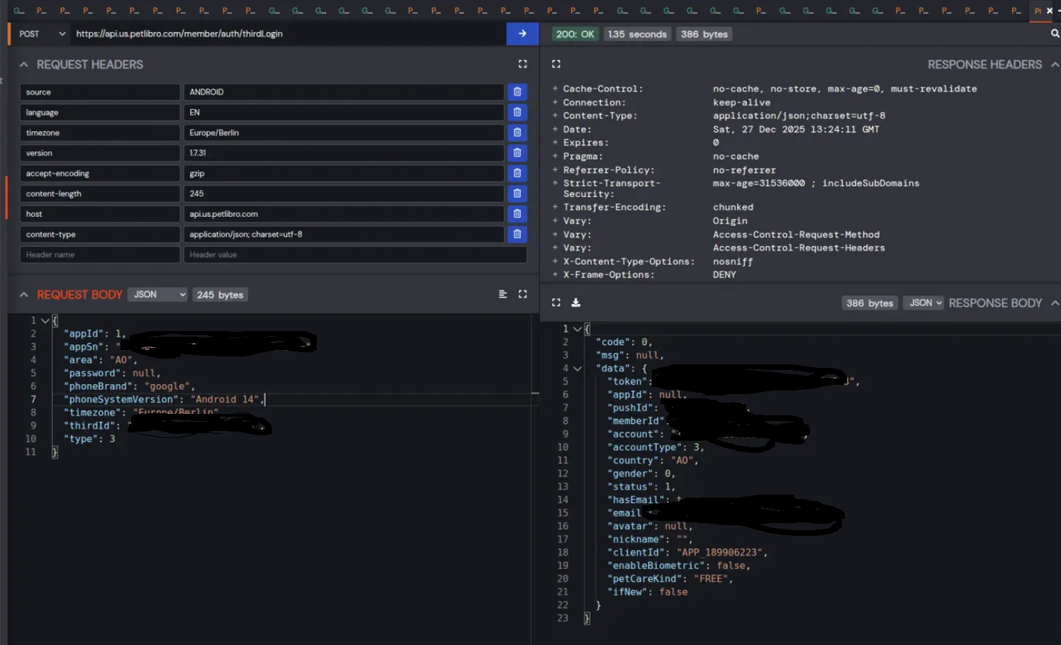
Task: Collapse the data object on response line 4
Action: pyautogui.click(x=577, y=368)
